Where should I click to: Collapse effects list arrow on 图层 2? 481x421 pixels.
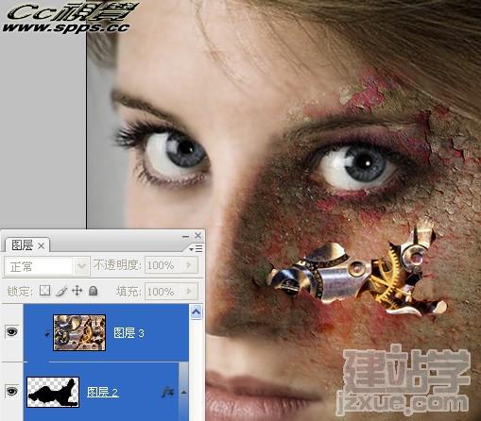[x=183, y=392]
